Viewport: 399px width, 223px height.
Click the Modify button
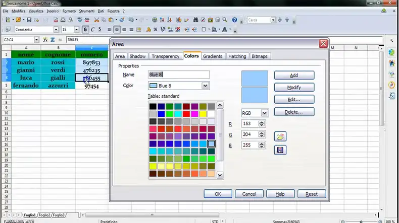[294, 88]
